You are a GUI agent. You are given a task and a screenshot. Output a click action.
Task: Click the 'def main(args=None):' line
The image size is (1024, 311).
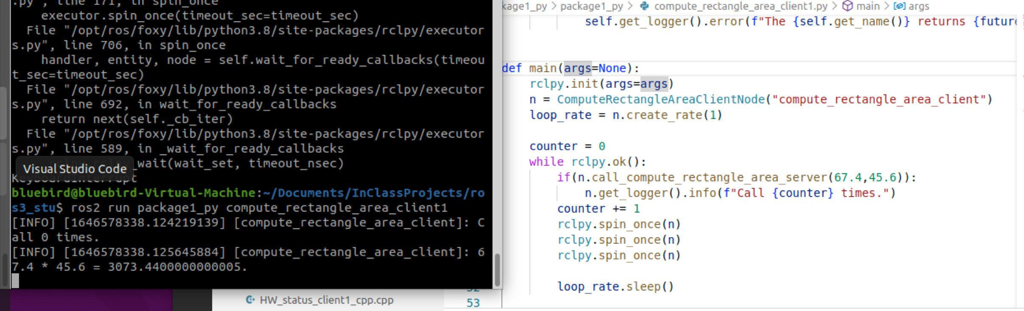pos(570,68)
